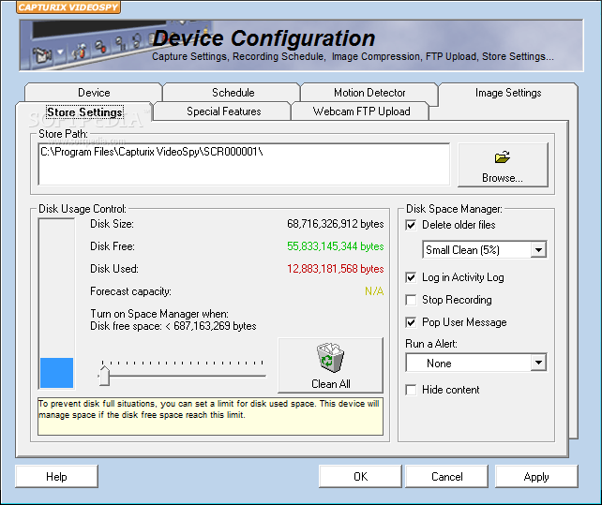
Task: Open the Special Features tab
Action: [x=223, y=111]
